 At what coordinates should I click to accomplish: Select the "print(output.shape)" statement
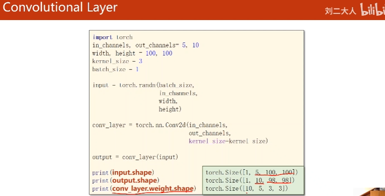126,181
